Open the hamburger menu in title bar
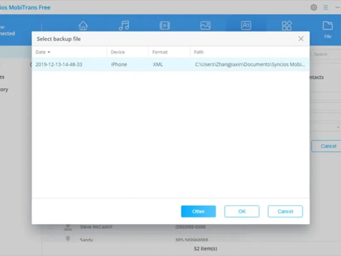The width and height of the screenshot is (341, 256). tap(326, 7)
